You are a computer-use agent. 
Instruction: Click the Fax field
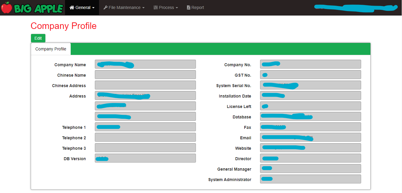(310, 127)
